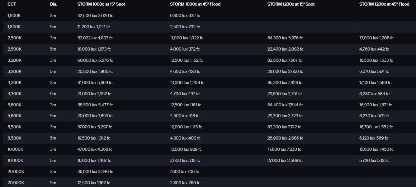This screenshot has height=187, width=416.
Task: Click the 29,300 lux 2,723 fc value
Action: pos(284,116)
